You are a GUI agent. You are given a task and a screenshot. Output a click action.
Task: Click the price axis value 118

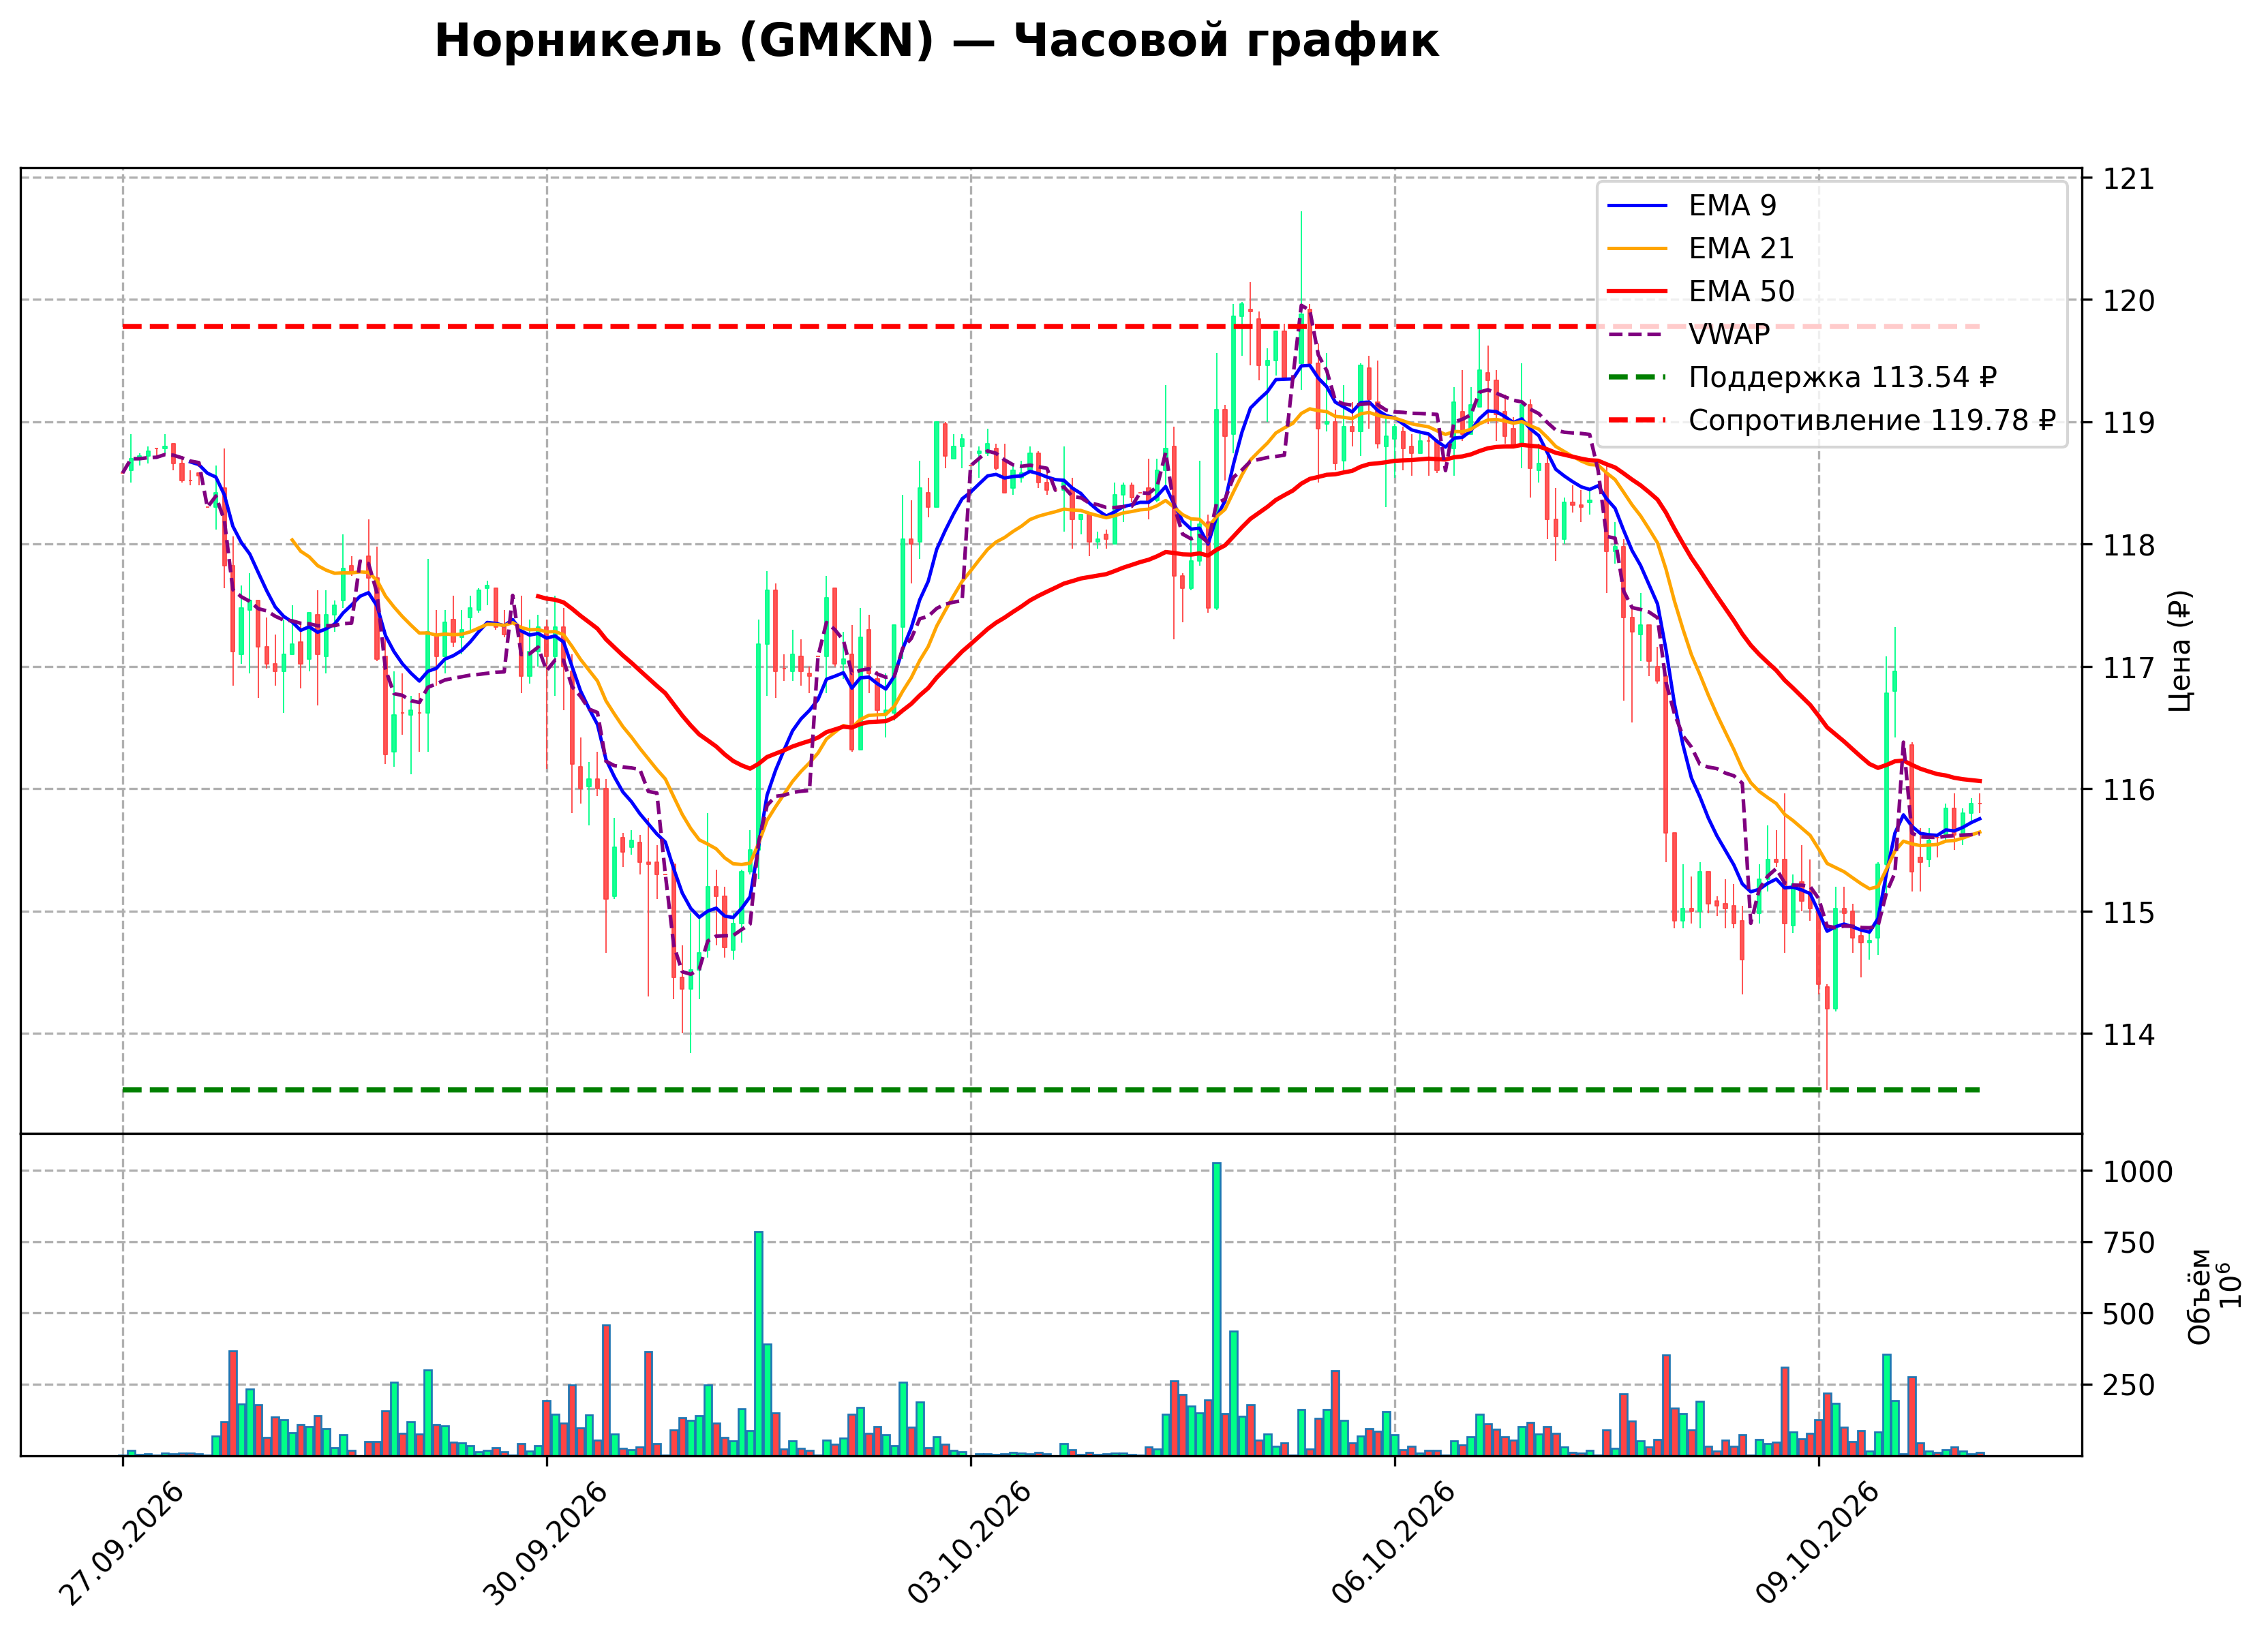[2129, 546]
